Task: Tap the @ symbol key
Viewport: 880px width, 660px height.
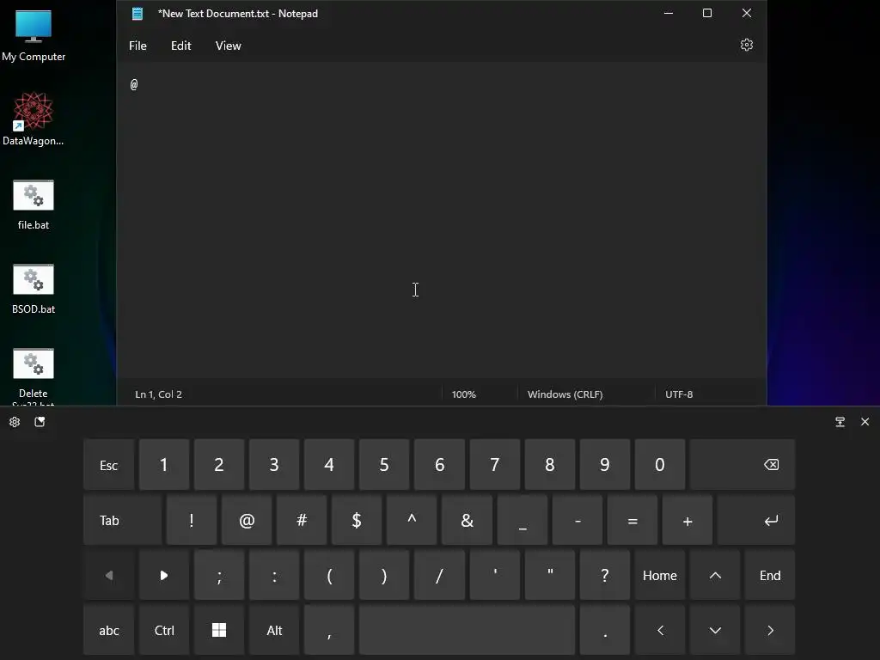Action: click(x=247, y=520)
